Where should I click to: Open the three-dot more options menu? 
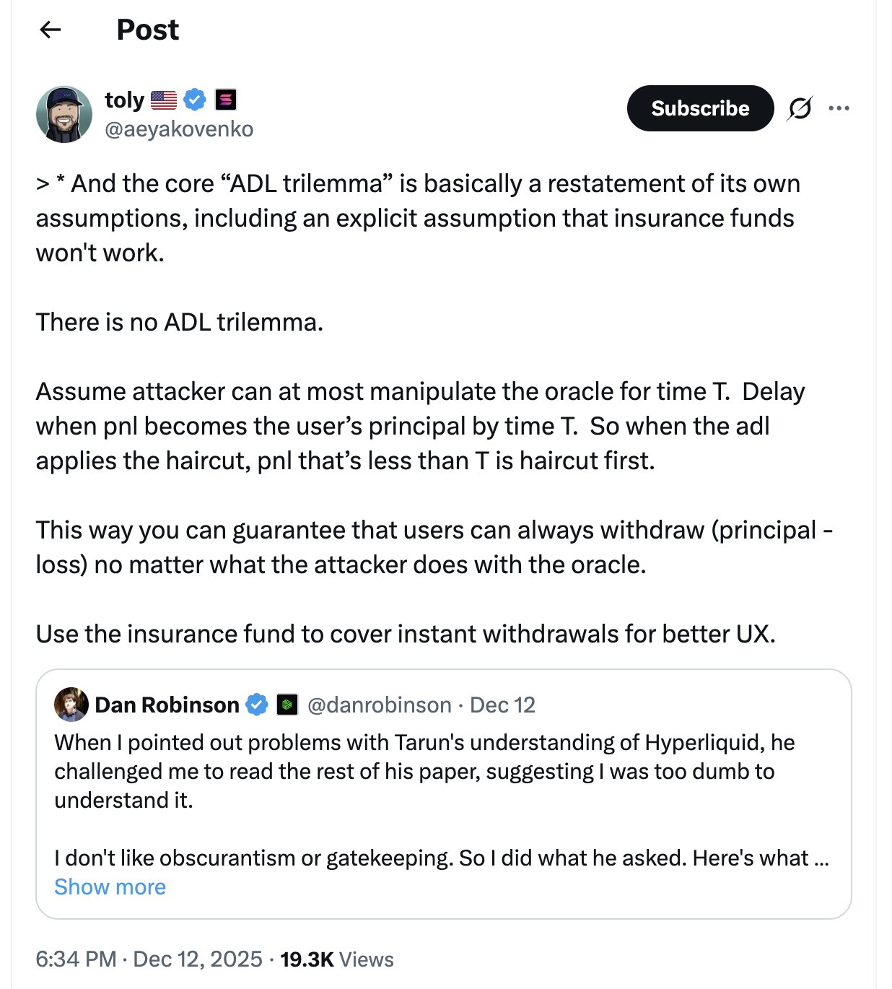839,108
